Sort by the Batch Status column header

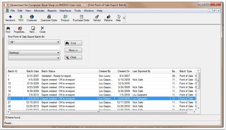[x=69, y=71]
